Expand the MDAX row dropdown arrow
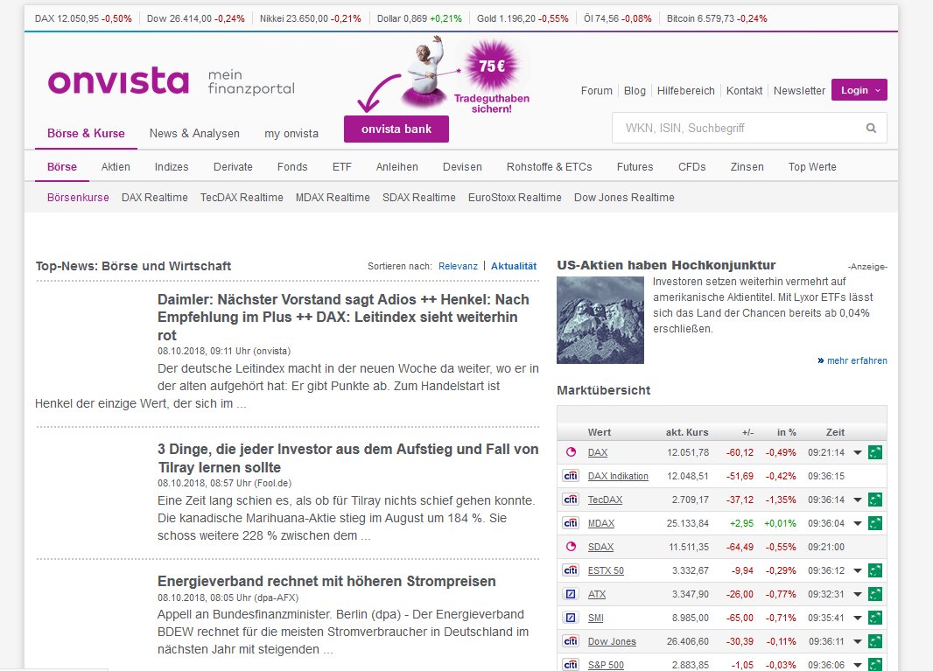Screen dimensions: 933x671 [x=858, y=523]
